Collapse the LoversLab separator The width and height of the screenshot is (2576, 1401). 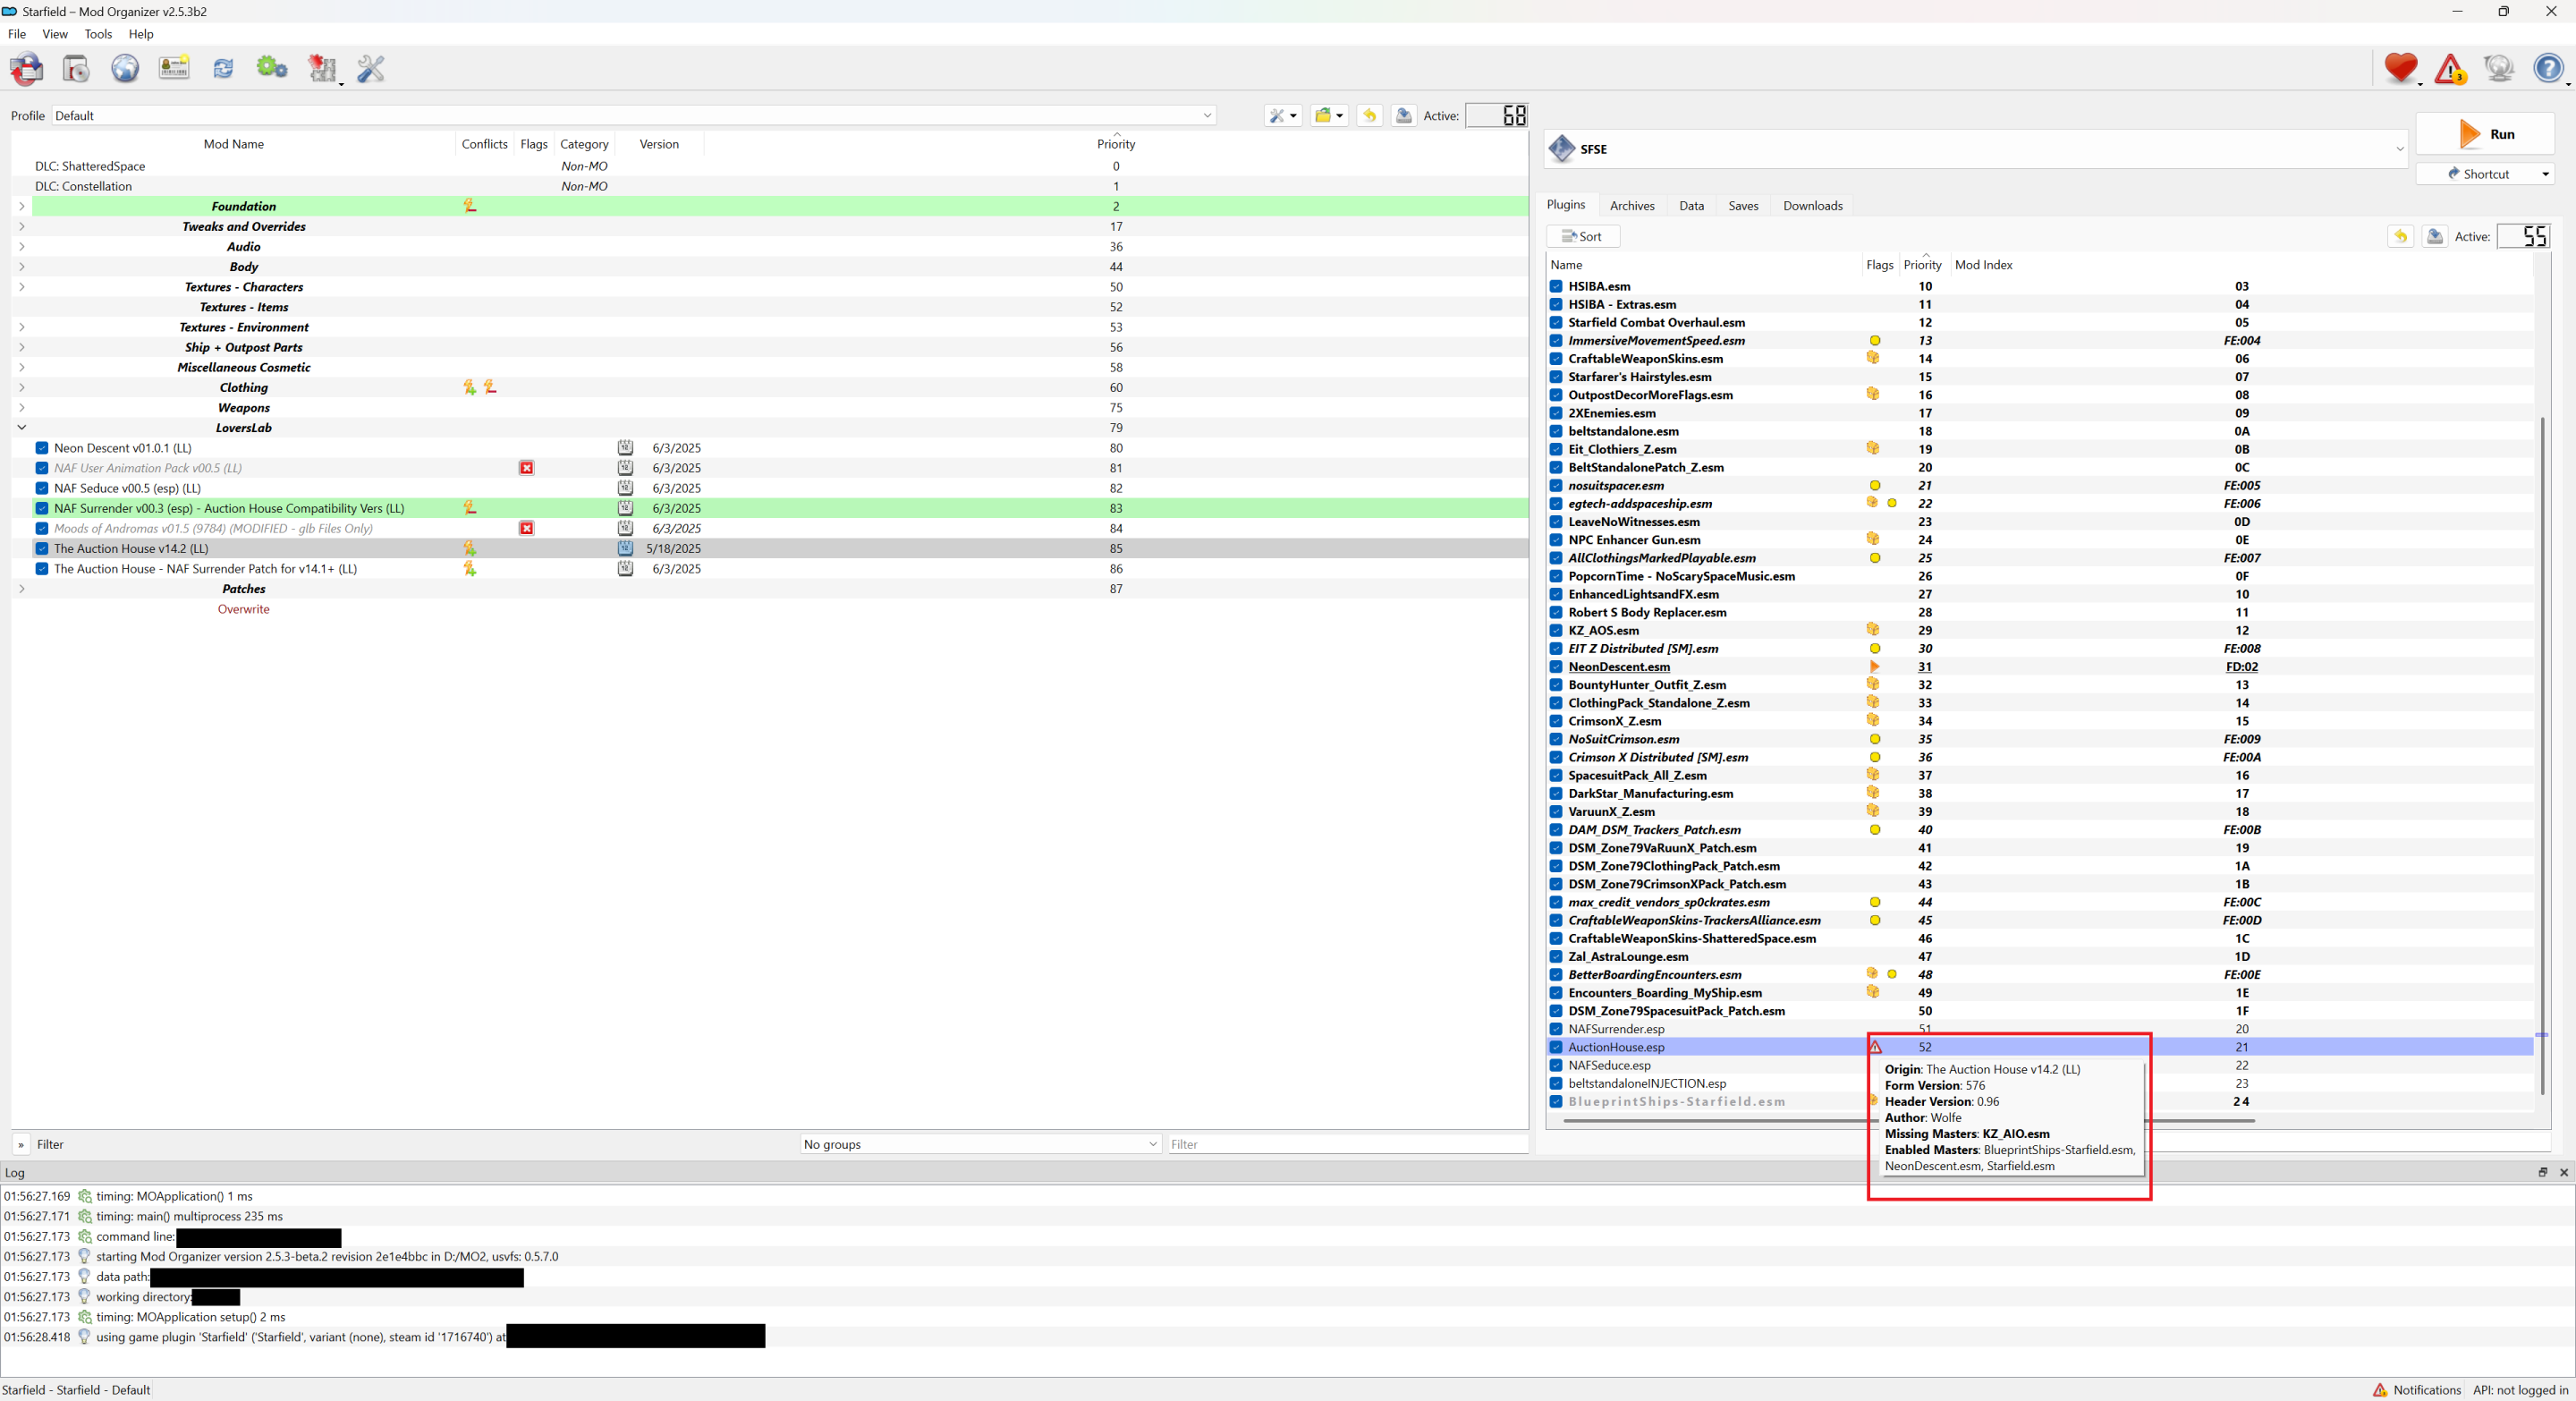pyautogui.click(x=21, y=428)
